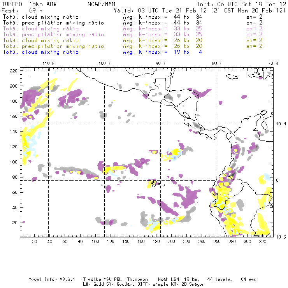288x288 pixels.
Task: Click the 'Model Info: V3.3.1' text
Action: point(52,279)
